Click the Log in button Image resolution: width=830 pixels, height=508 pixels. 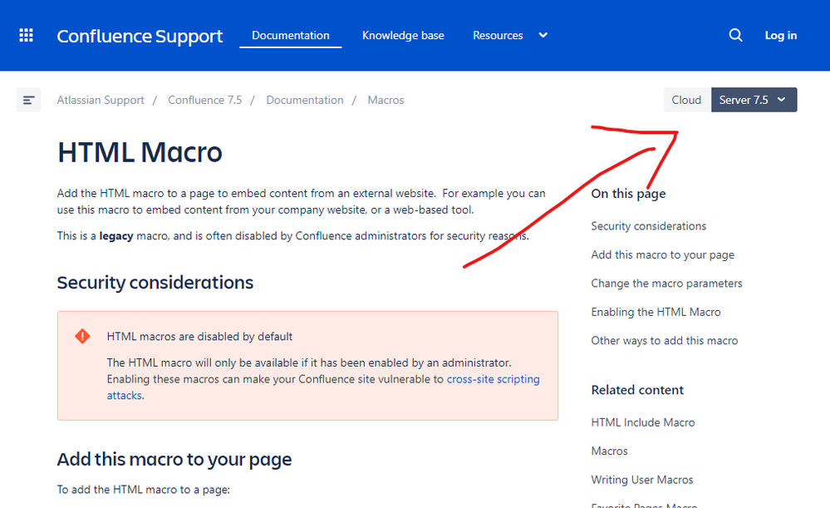781,36
